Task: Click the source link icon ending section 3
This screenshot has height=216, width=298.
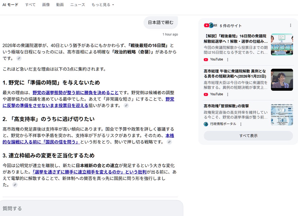Action: [x=15, y=185]
